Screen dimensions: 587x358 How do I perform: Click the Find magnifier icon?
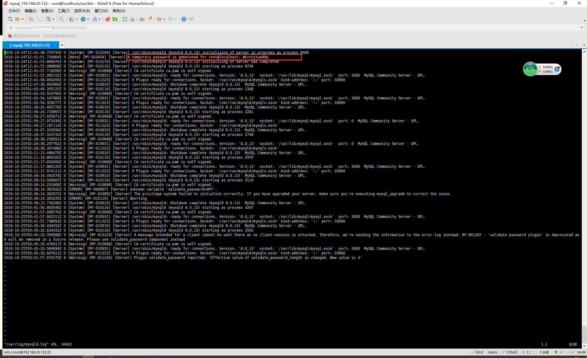(x=62, y=19)
